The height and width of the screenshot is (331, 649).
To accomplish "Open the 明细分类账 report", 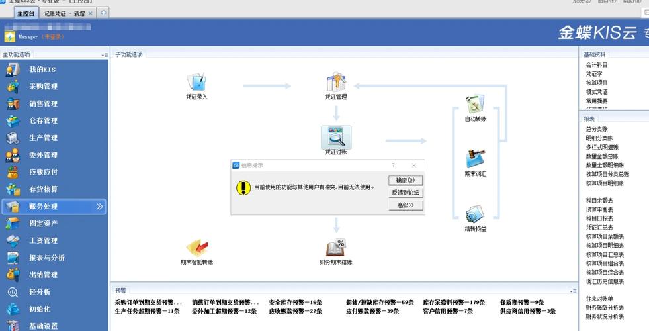I will click(599, 138).
